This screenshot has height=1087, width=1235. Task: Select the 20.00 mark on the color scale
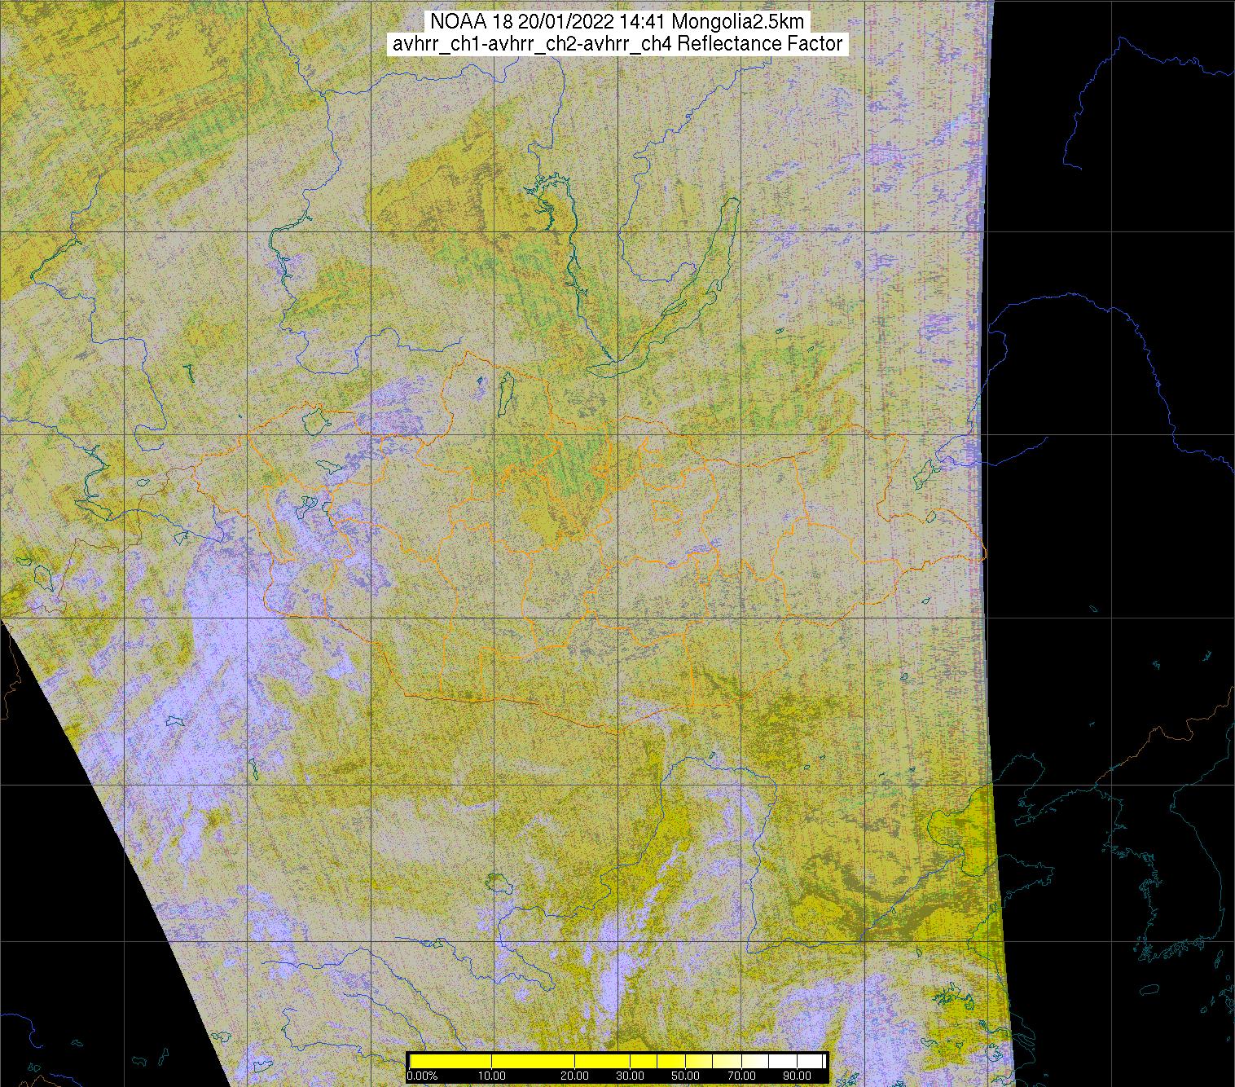pos(575,1076)
